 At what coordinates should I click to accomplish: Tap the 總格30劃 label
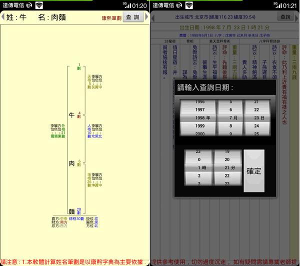[x=76, y=218]
